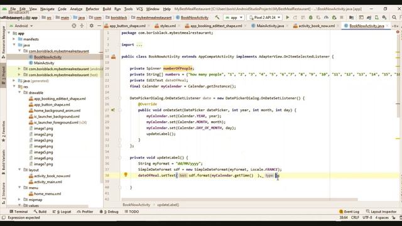Collapse the drawable folder
The image size is (402, 226).
pos(19,92)
